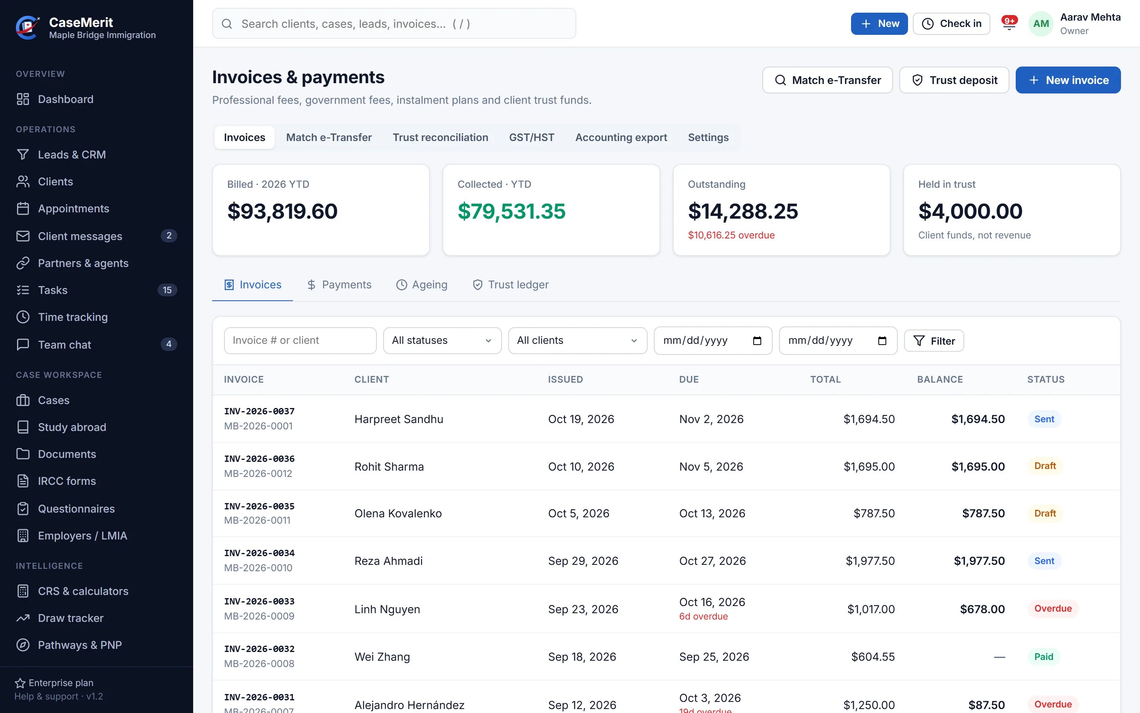
Task: Click the CaseMerit logo icon
Action: coord(28,28)
